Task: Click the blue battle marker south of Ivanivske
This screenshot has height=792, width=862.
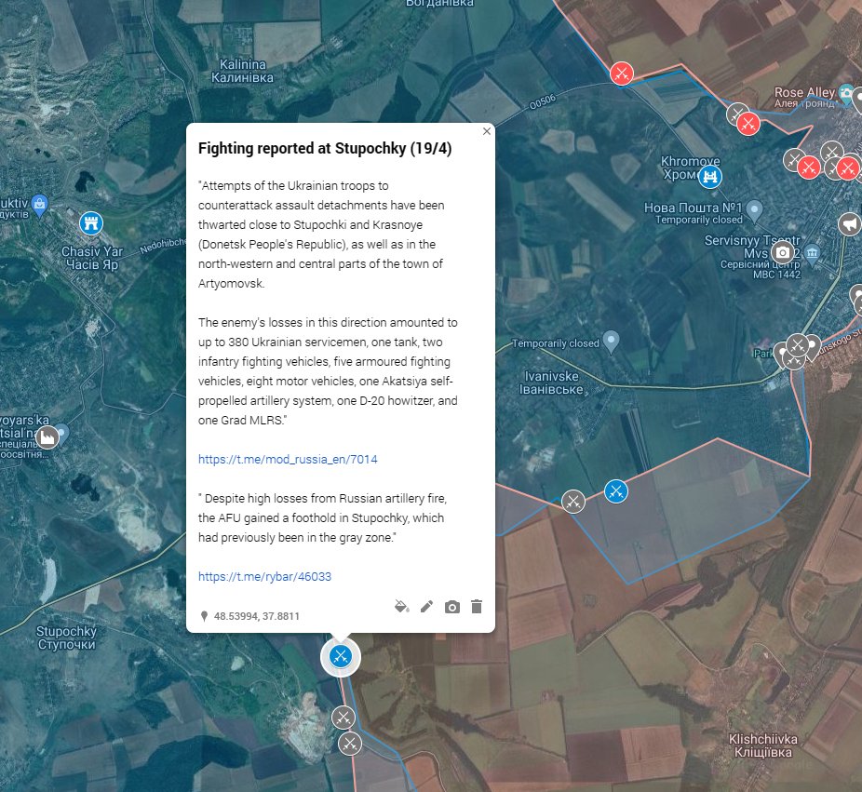Action: click(615, 491)
